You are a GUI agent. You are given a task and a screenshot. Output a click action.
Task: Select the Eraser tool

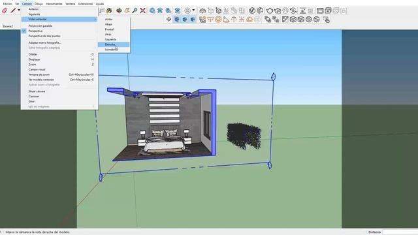5,10
